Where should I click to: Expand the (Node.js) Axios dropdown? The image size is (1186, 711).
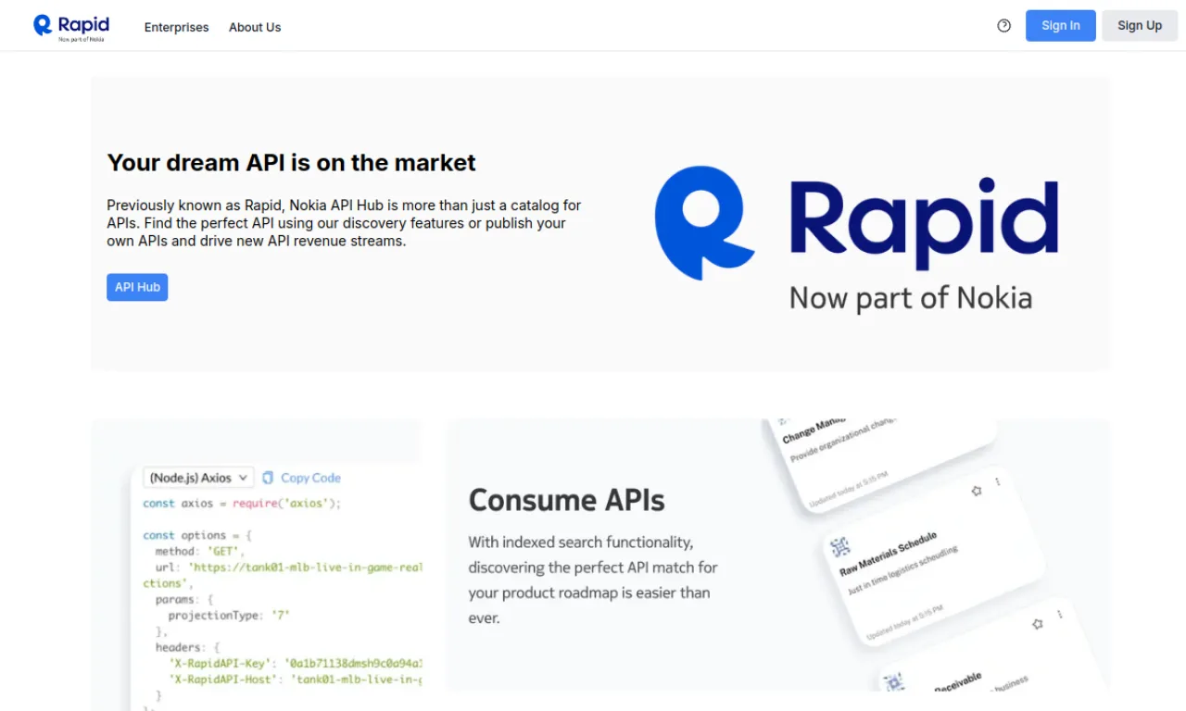click(x=198, y=478)
